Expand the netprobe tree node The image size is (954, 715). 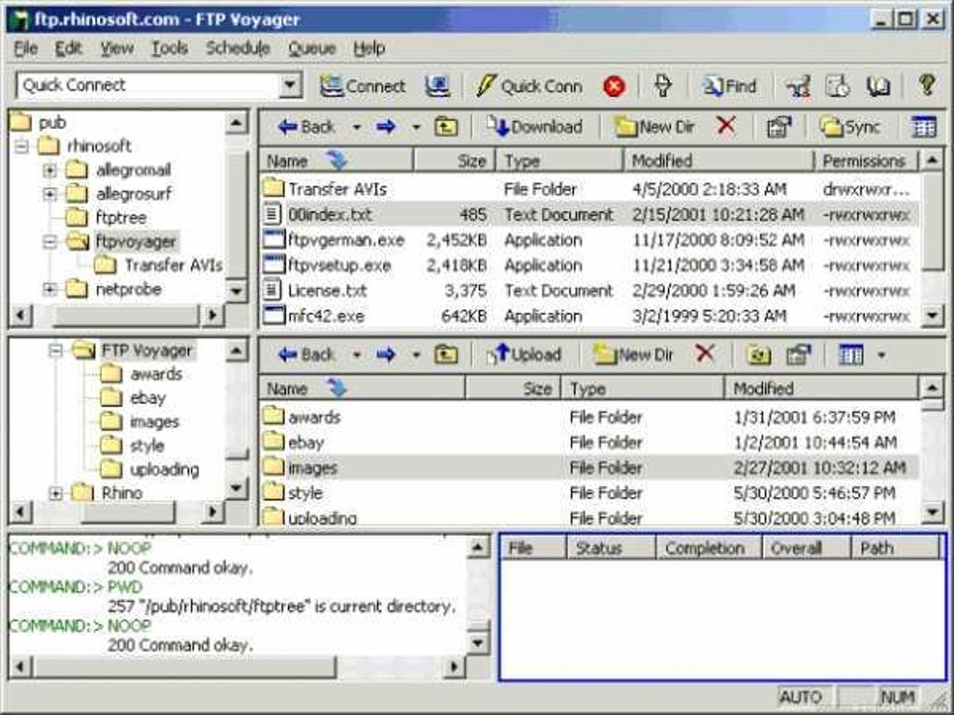point(50,290)
